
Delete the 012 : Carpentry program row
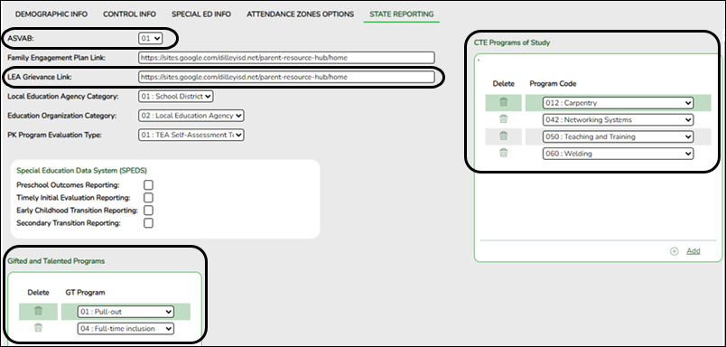(x=503, y=102)
